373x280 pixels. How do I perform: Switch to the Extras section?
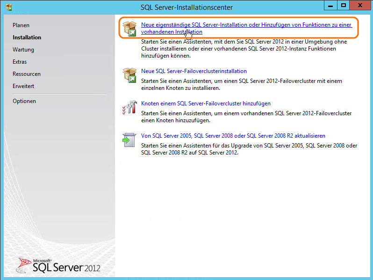(20, 62)
